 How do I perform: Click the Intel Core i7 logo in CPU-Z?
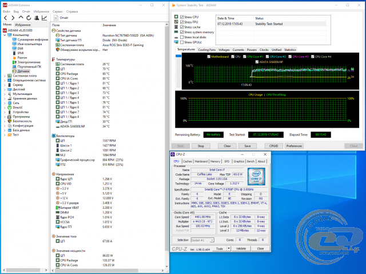coord(256,176)
